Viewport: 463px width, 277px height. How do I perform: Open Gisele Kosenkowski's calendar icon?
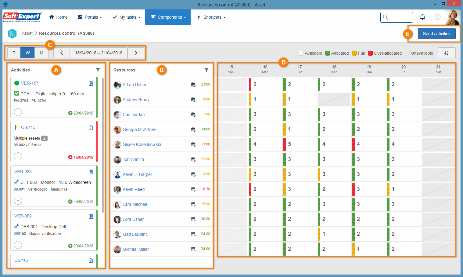tap(193, 144)
